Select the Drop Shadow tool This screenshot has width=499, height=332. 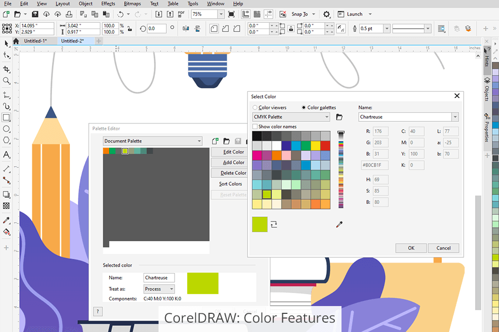6,195
